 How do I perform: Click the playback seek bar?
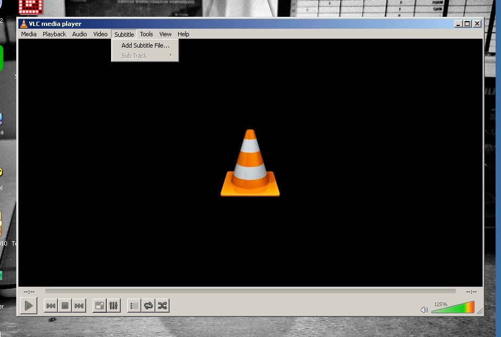(250, 291)
